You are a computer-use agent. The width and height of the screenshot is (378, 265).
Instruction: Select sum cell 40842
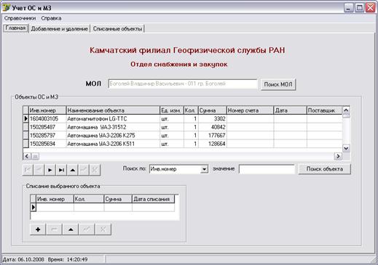pos(213,127)
